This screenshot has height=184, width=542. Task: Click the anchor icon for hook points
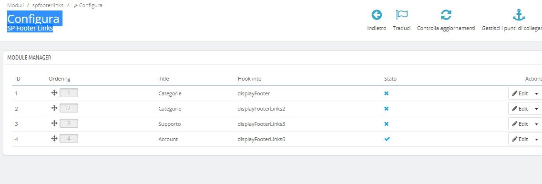[x=518, y=15]
